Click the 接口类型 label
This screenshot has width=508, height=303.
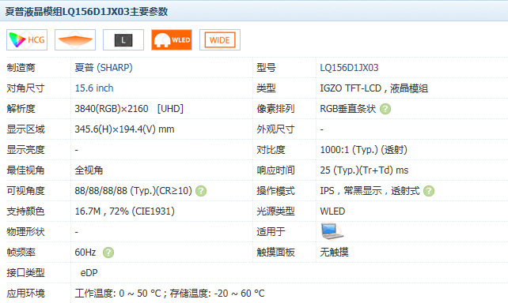[25, 273]
